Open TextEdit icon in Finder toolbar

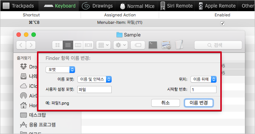(179, 45)
